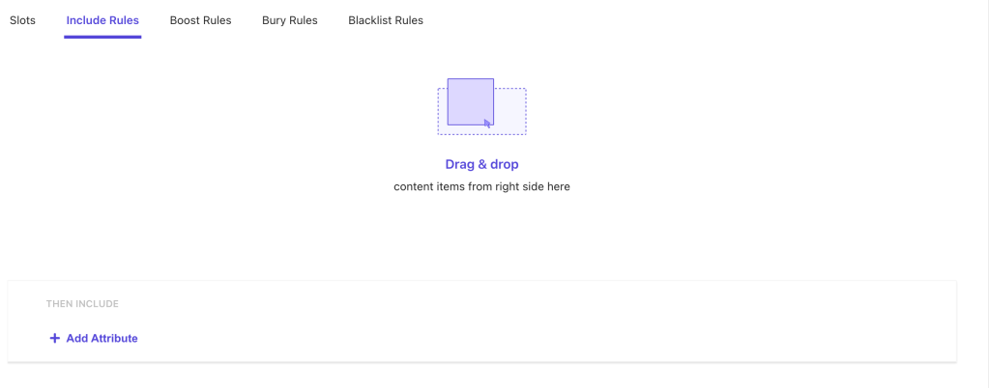Switch to the Boost Rules tab
989x388 pixels.
(x=200, y=20)
